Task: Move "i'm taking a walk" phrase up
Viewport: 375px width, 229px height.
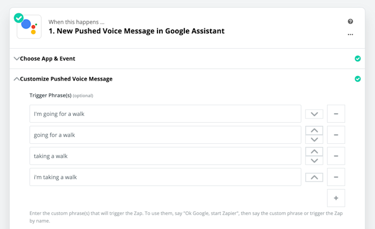Action: (314, 178)
